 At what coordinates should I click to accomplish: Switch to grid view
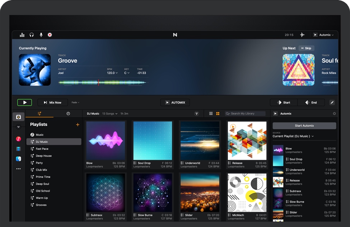click(218, 114)
